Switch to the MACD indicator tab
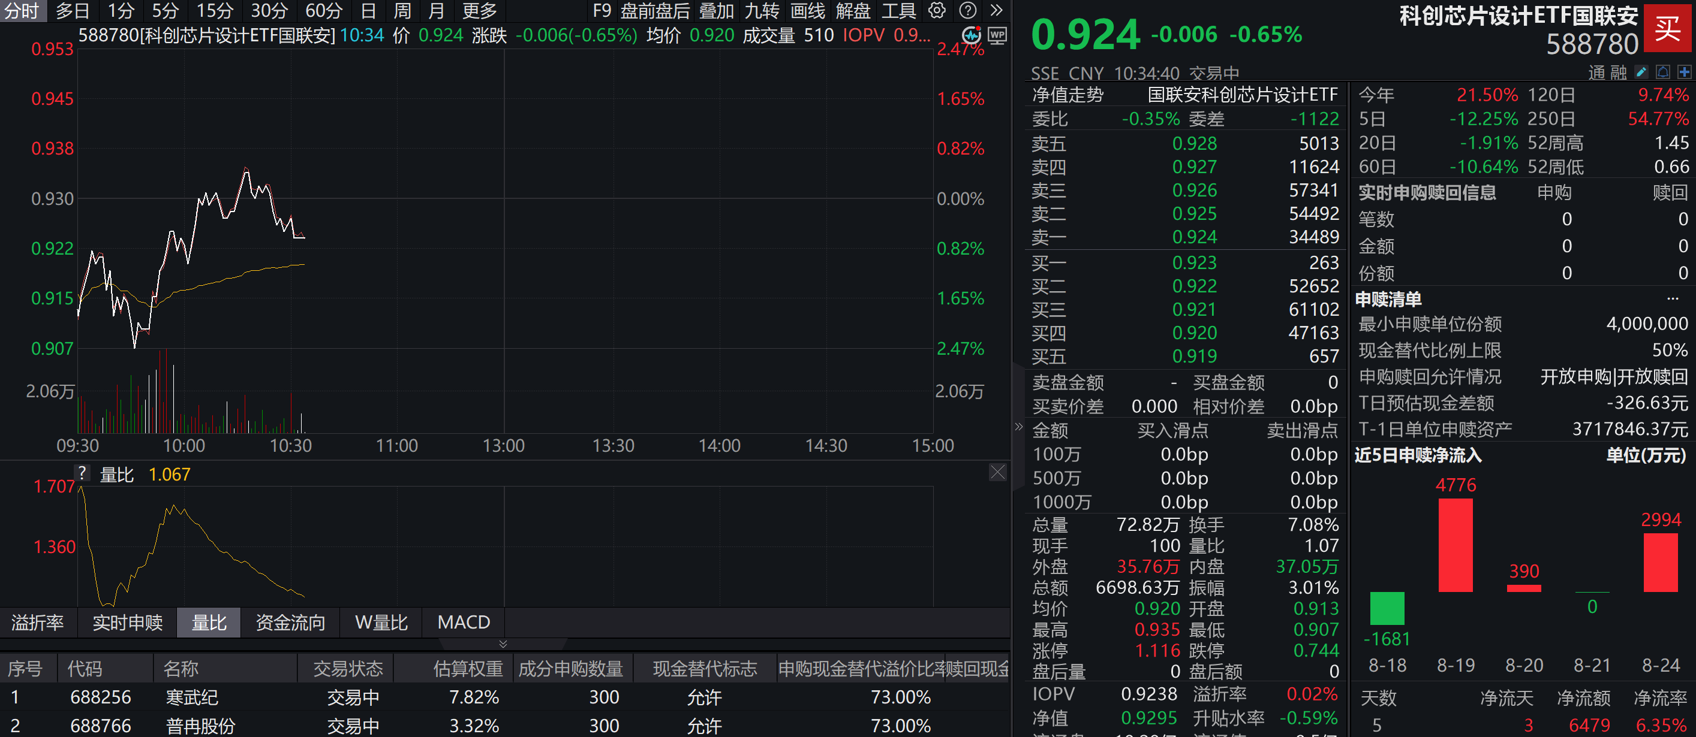 tap(464, 622)
